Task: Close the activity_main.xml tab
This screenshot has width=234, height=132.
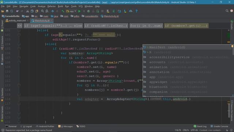Action: click(28, 21)
